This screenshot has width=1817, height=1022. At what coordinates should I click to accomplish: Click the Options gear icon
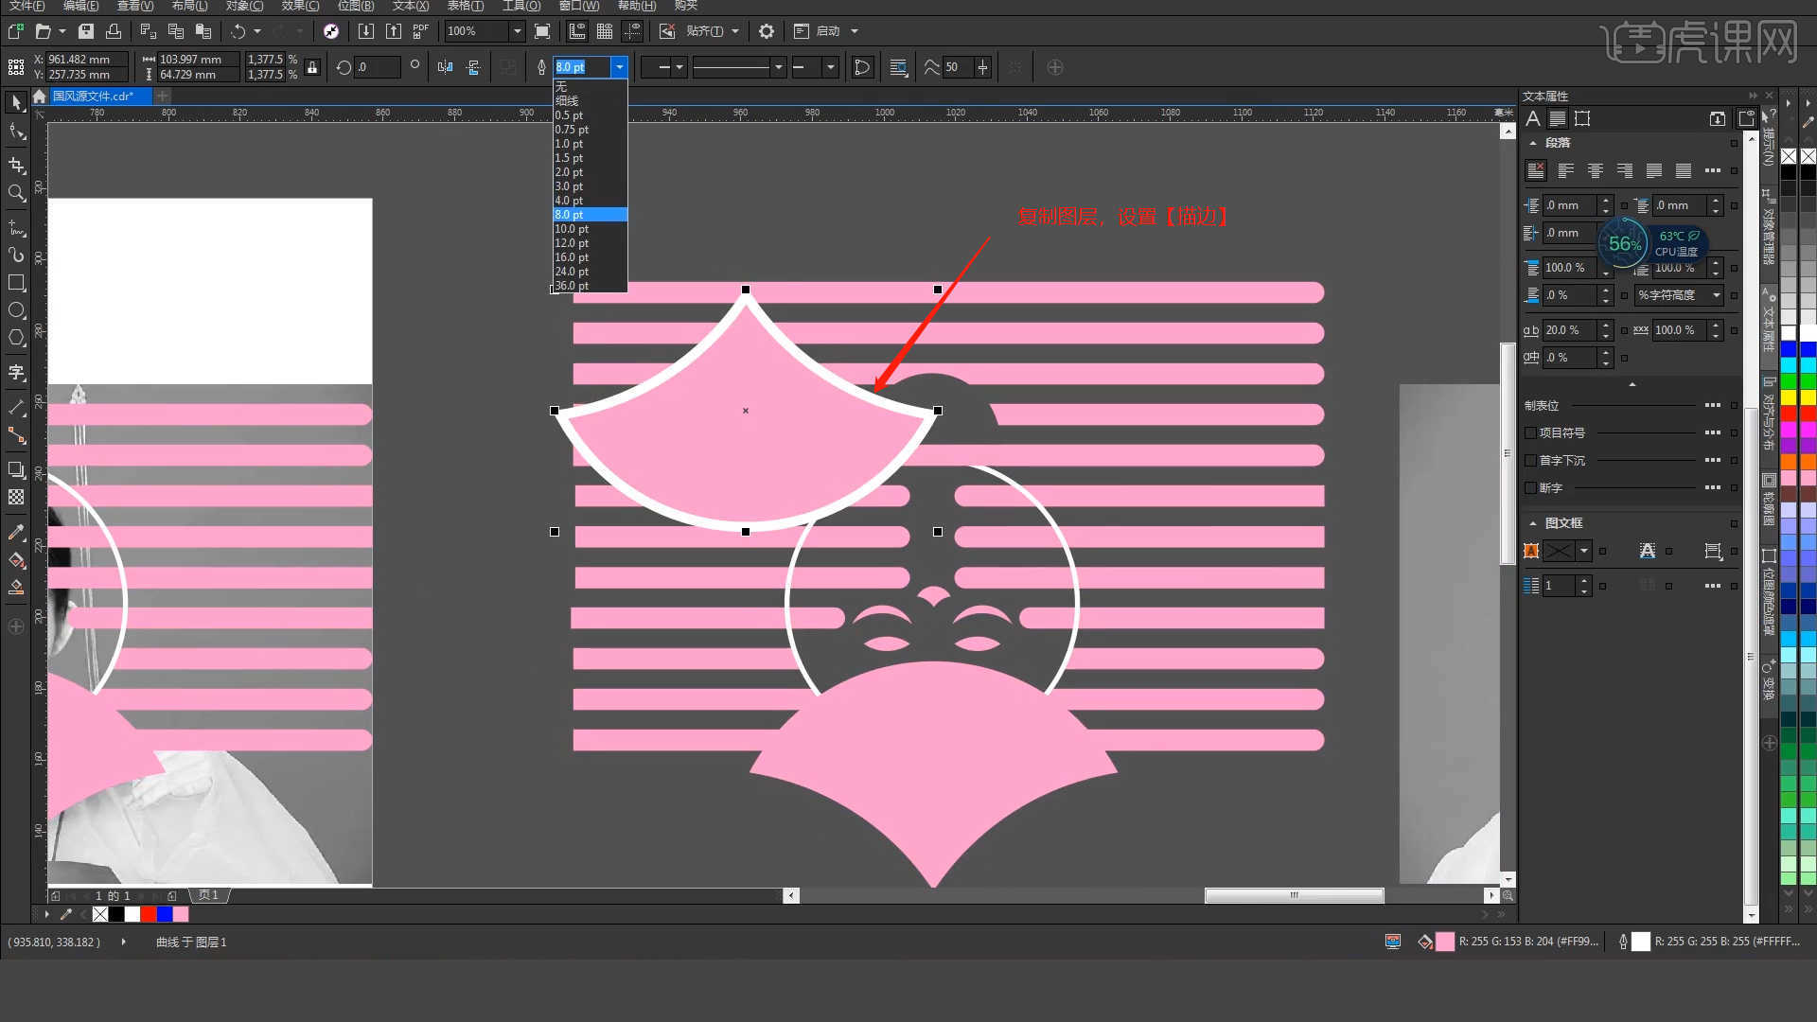point(767,31)
